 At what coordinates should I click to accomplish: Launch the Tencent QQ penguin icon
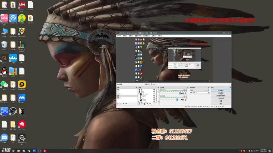[4, 72]
